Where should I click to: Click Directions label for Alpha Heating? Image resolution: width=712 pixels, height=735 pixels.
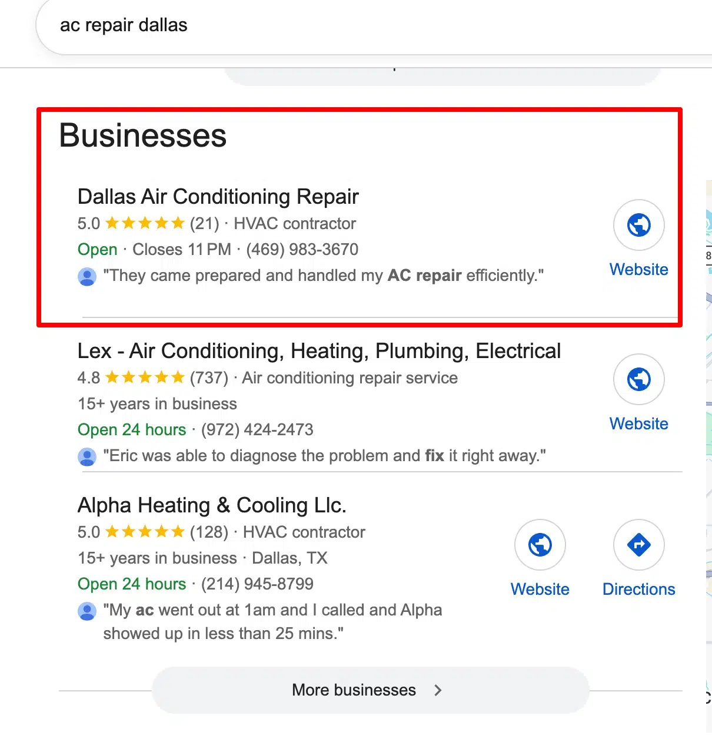638,590
